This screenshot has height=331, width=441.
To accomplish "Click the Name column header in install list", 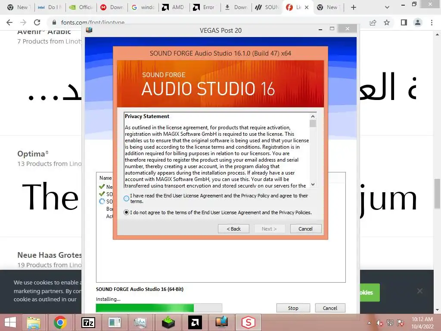I will click(106, 178).
